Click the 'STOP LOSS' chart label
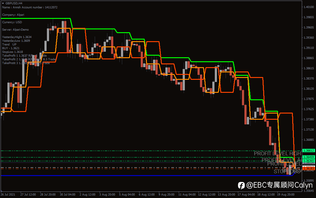The image size is (316, 198). click(288, 171)
